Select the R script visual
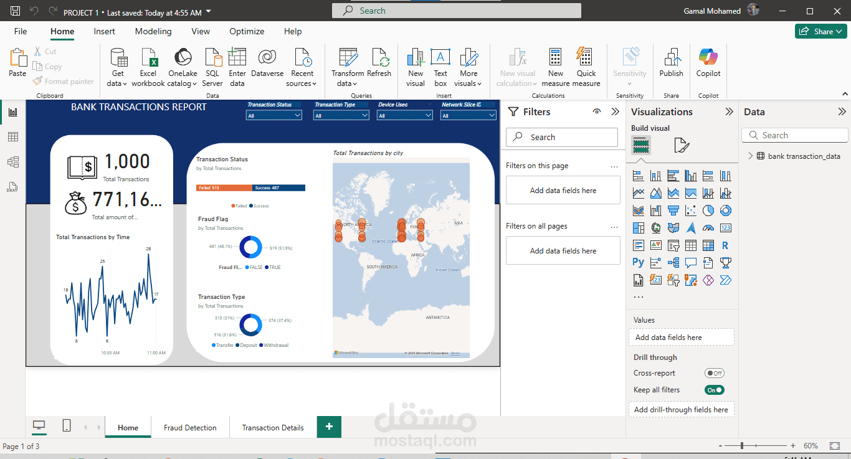The image size is (851, 459). (x=725, y=245)
